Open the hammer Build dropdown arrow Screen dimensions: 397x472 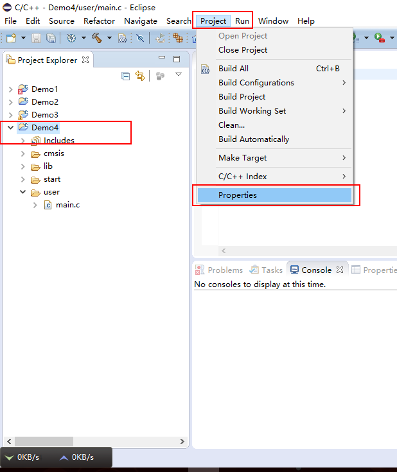[110, 38]
